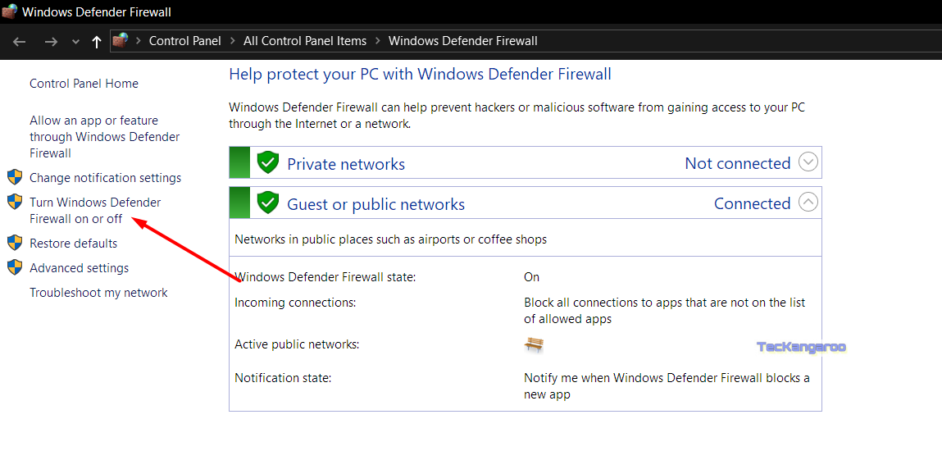Screen dimensions: 942x451
Task: Click shield icon beside Turn Windows Defender Firewall
Action: [x=15, y=202]
